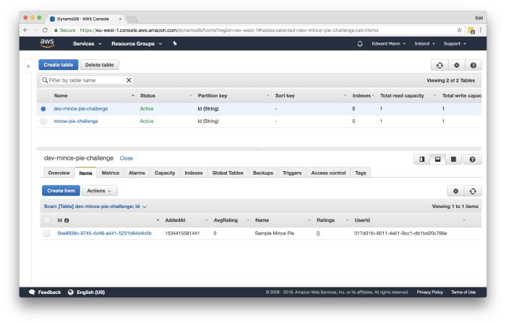506x325 pixels.
Task: Switch to the Indexes tab
Action: 194,173
